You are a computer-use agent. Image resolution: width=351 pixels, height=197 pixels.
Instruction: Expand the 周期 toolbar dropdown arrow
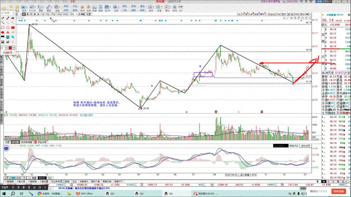(x=43, y=7)
